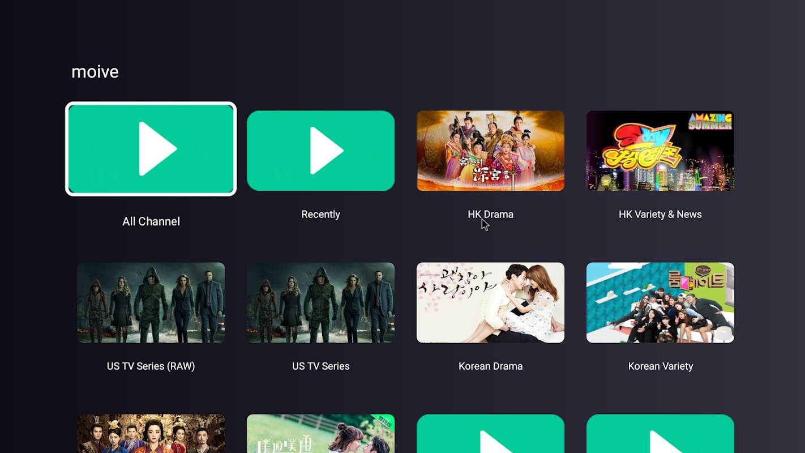The width and height of the screenshot is (805, 453).
Task: Click the HK Drama label
Action: pyautogui.click(x=490, y=214)
